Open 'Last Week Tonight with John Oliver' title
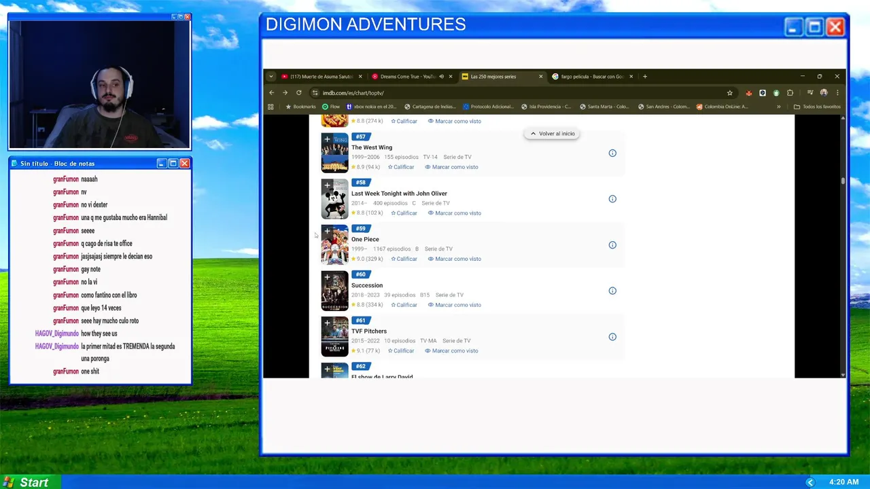Viewport: 870px width, 489px height. click(399, 194)
